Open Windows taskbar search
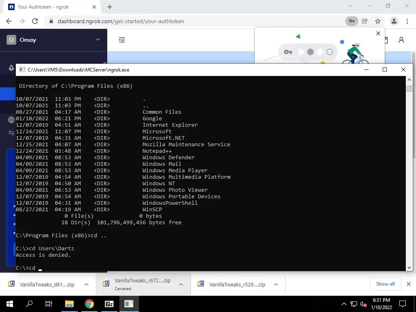This screenshot has width=416, height=312. click(x=29, y=304)
